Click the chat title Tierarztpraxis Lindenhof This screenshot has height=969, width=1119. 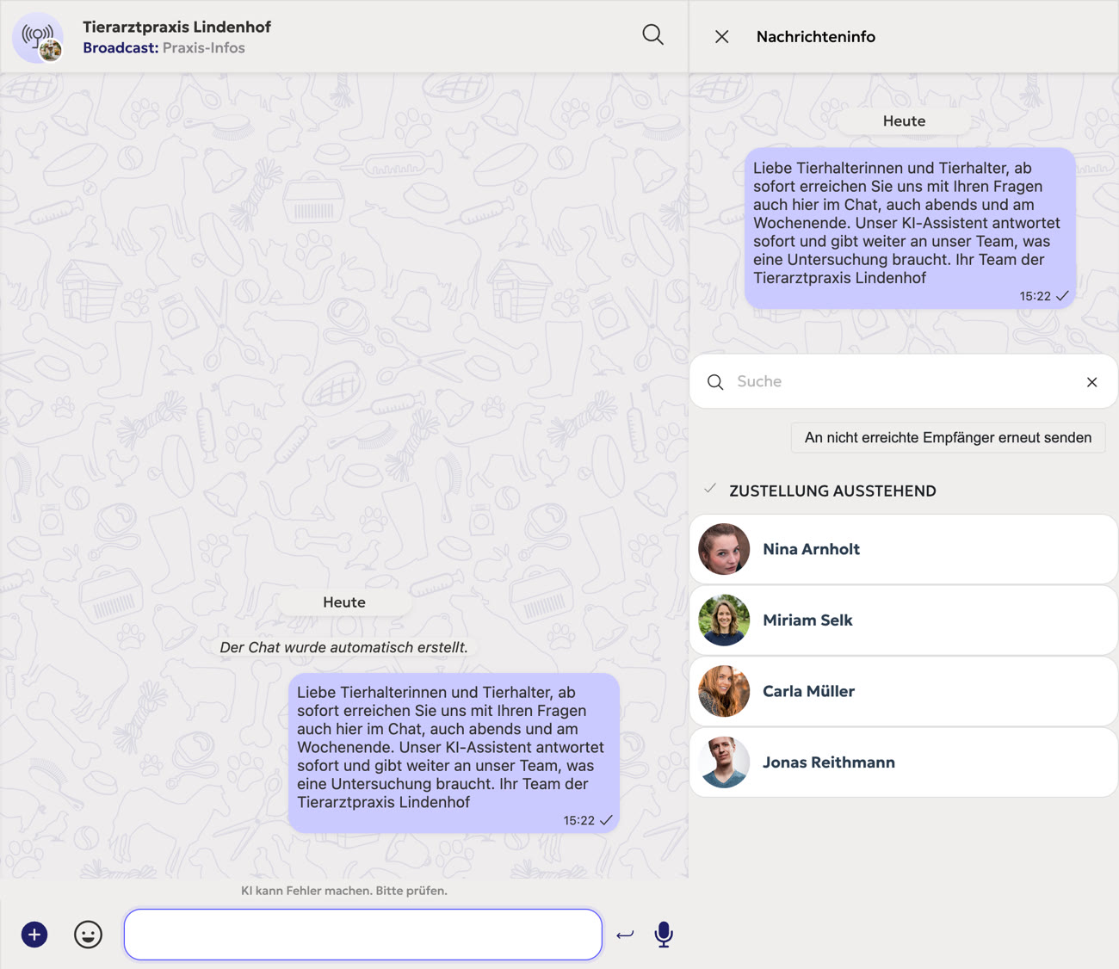pos(176,27)
